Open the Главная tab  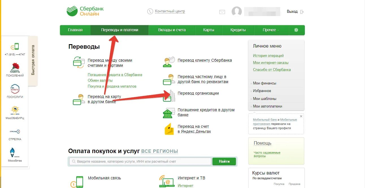pyautogui.click(x=75, y=30)
